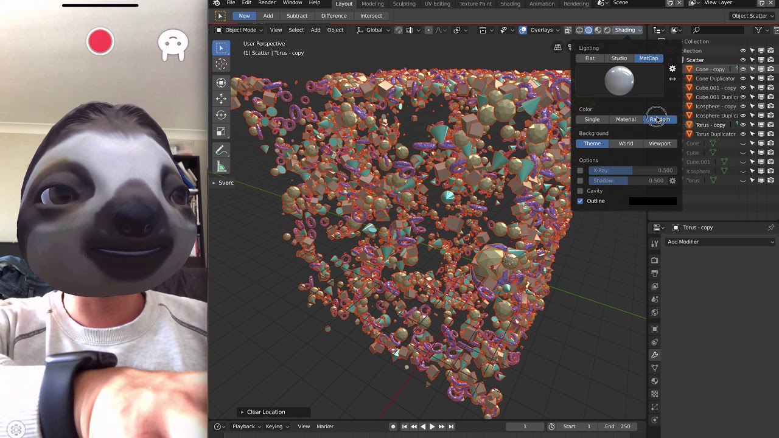Open the Material properties tab
Screen dimensions: 779x438
tap(655, 381)
